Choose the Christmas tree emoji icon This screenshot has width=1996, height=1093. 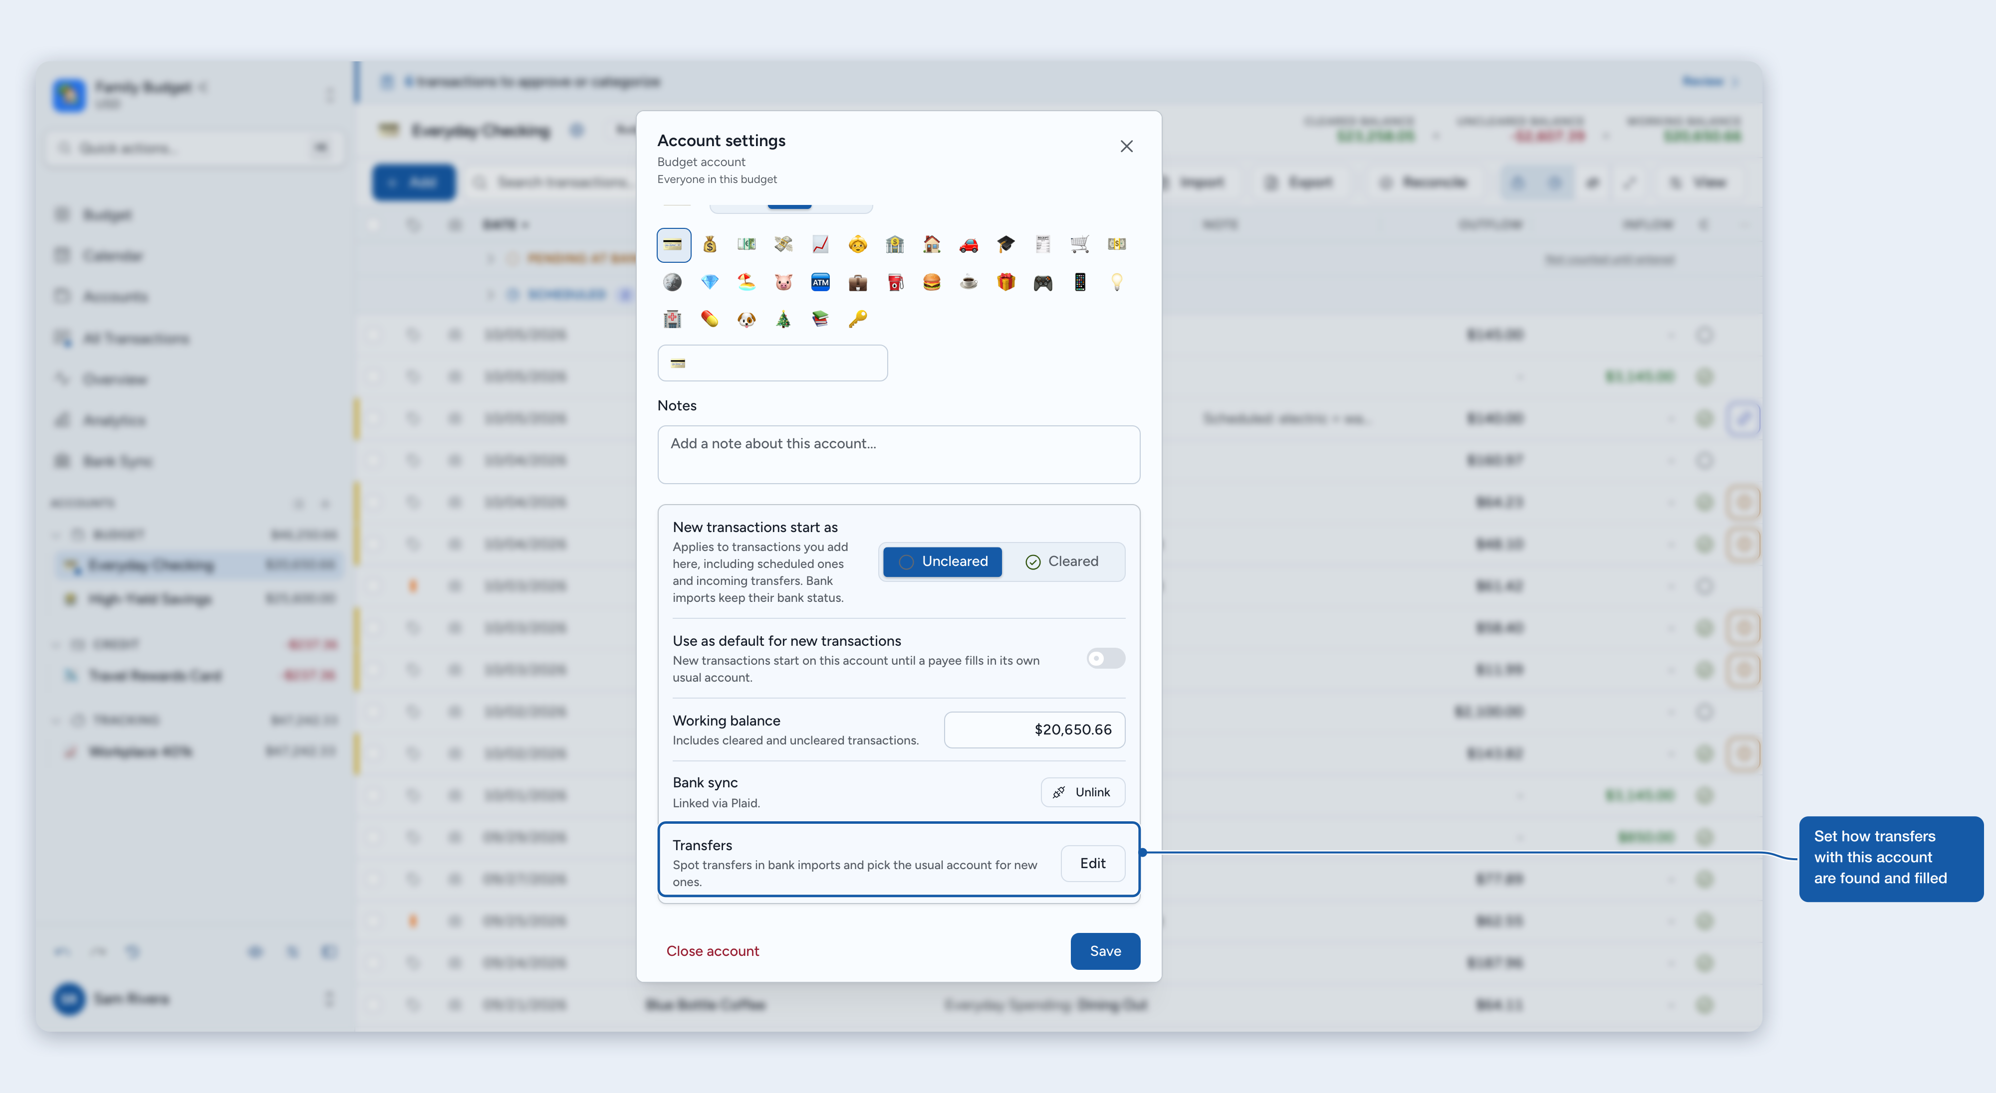(783, 319)
